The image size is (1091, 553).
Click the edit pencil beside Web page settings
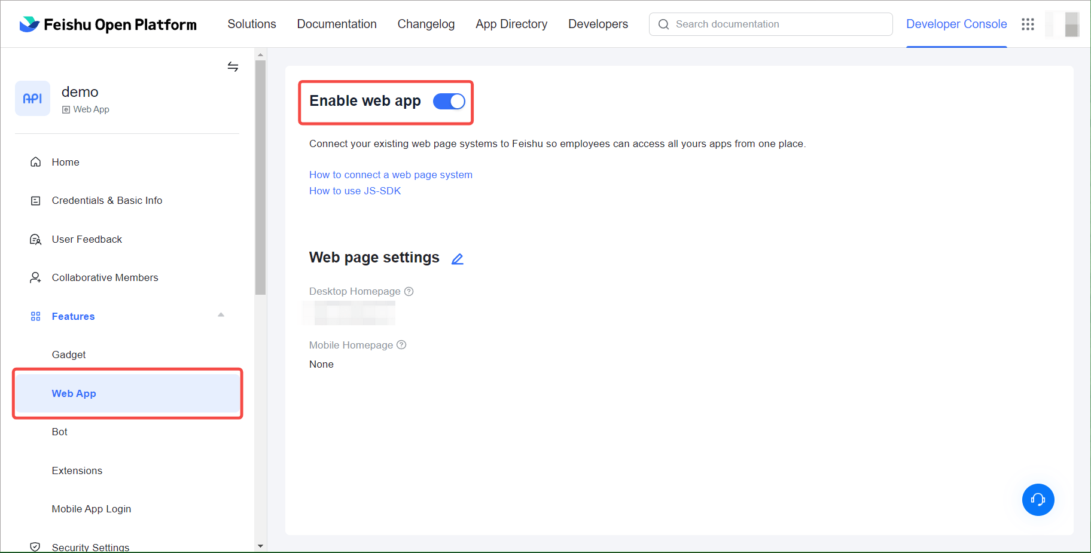458,259
